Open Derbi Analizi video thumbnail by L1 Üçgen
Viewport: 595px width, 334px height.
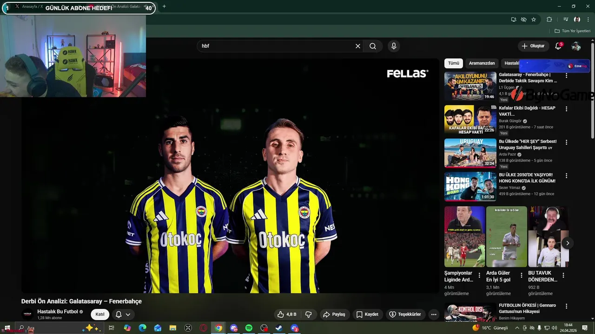tap(470, 86)
